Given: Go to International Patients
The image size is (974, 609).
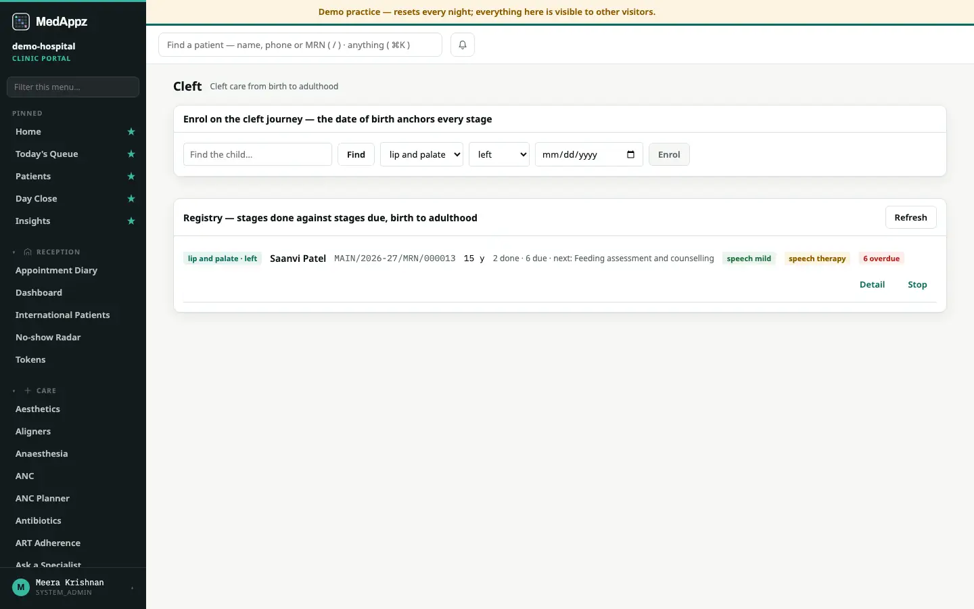Looking at the screenshot, I should click(62, 315).
